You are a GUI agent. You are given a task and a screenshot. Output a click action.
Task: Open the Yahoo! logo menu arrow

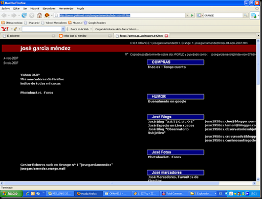click(12, 29)
